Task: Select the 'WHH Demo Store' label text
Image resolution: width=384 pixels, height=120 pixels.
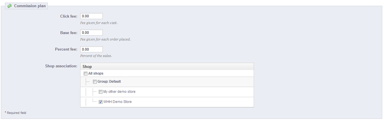Action: point(117,102)
